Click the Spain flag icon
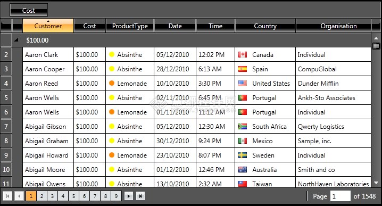Viewport: 382px width, 206px height. point(243,69)
